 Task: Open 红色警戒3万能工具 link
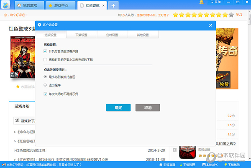[x=30, y=150]
